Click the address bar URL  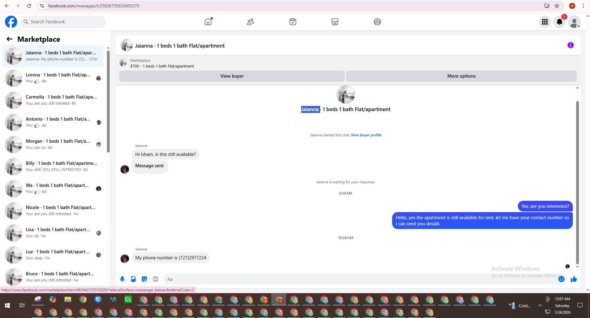(94, 6)
